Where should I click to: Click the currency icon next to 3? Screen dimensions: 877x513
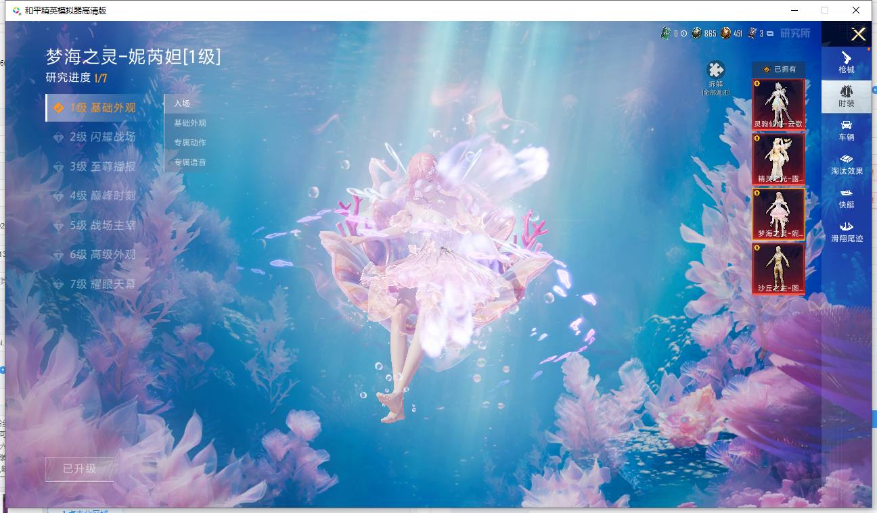click(x=752, y=33)
